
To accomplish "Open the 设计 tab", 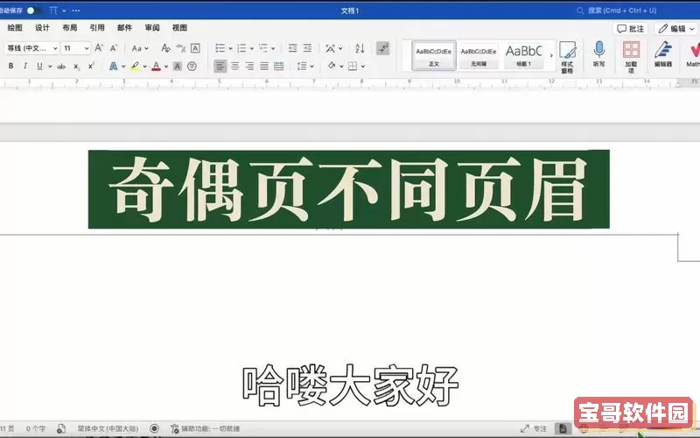I will click(x=42, y=28).
